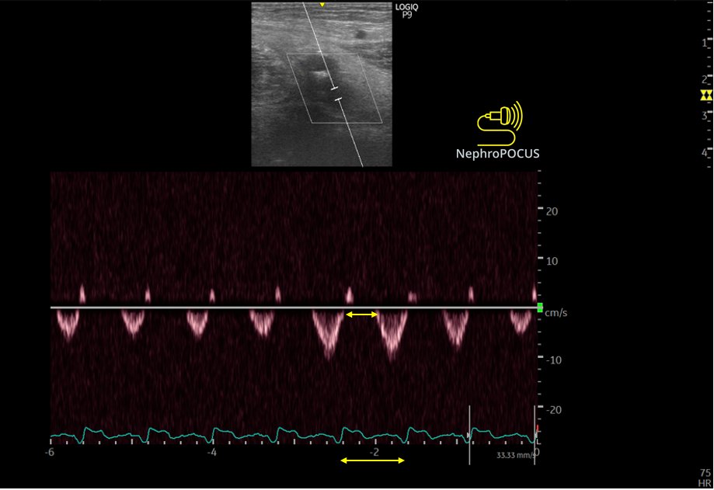Toggle the yellow horizontal arrow above the time axis
This screenshot has height=490, width=714.
pos(371,461)
